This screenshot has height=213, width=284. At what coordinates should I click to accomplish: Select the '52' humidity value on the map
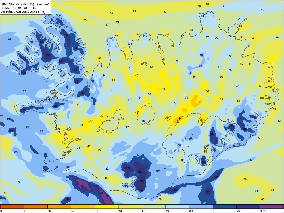click(242, 64)
